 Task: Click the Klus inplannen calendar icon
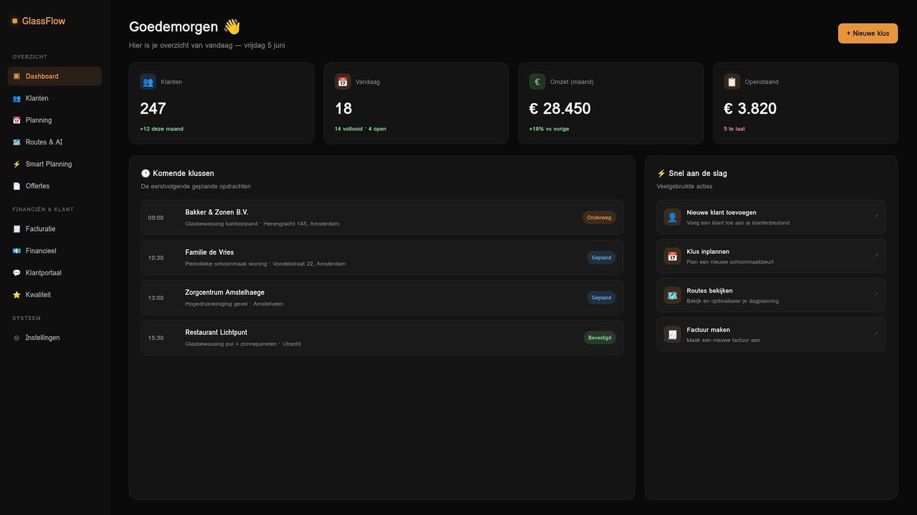(672, 256)
